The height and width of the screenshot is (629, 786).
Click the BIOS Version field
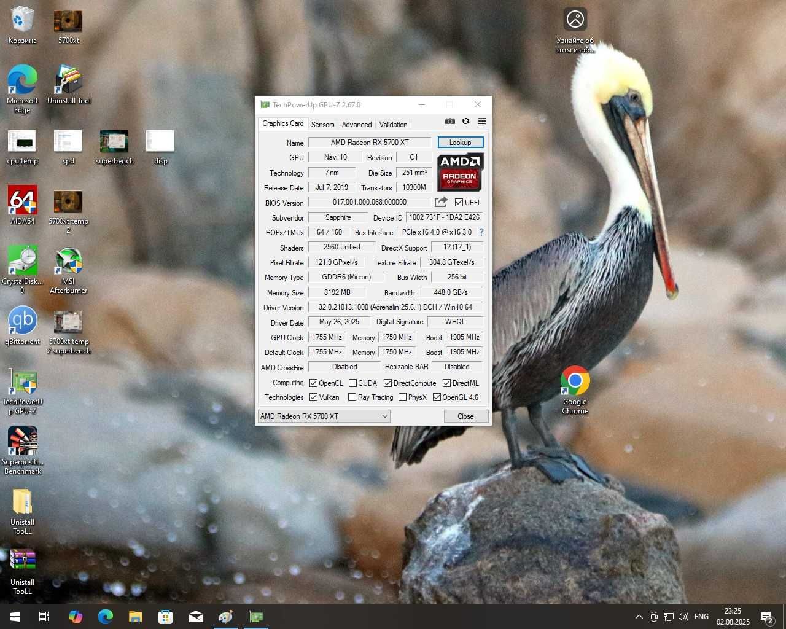370,202
